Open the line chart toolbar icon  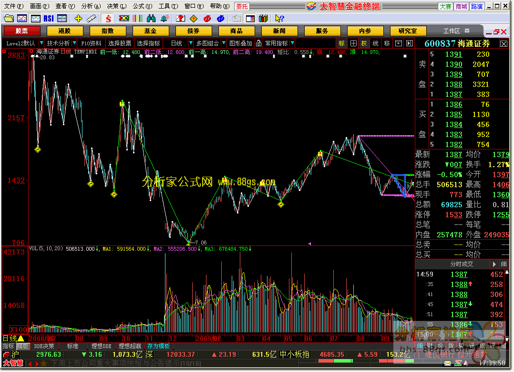coord(22,19)
